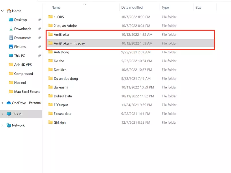Open Pictures in quick access

pos(20,47)
